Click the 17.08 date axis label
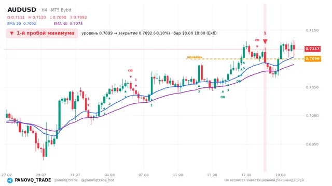Screen dimensions: 332x186 click(x=246, y=175)
